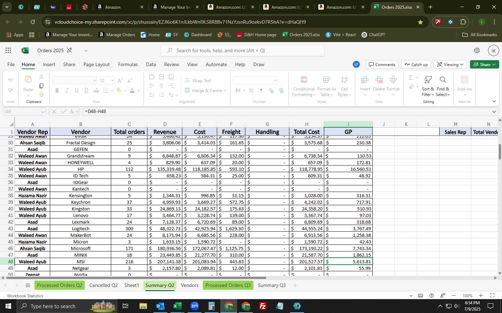Open the app launcher waffle icon
Screen dimensions: 502x313
click(8, 50)
